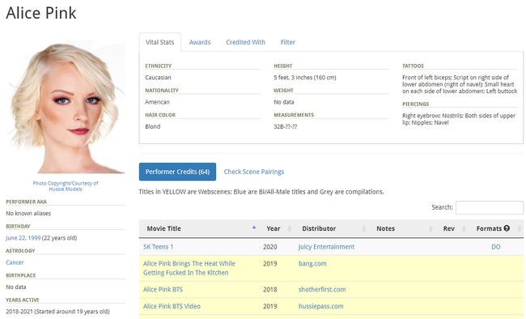Switch to the Awards tab
This screenshot has width=526, height=319.
point(200,42)
